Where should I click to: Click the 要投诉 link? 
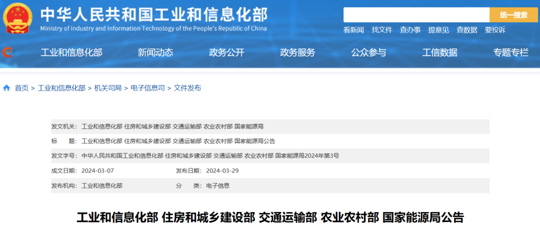point(495,30)
